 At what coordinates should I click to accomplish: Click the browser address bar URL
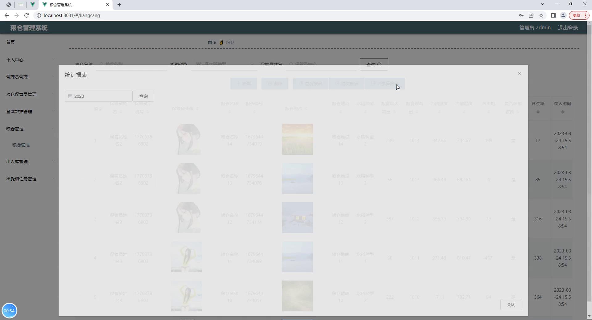point(72,15)
